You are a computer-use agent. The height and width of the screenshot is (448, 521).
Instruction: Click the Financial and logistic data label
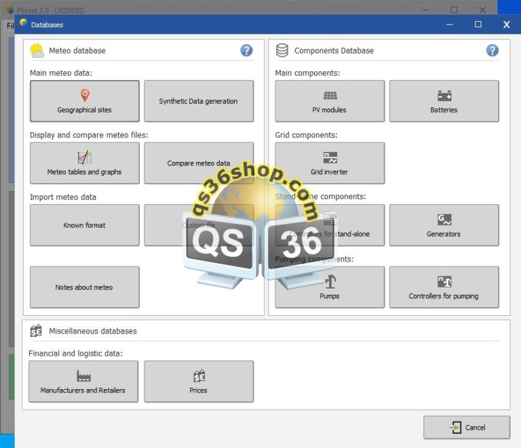75,353
